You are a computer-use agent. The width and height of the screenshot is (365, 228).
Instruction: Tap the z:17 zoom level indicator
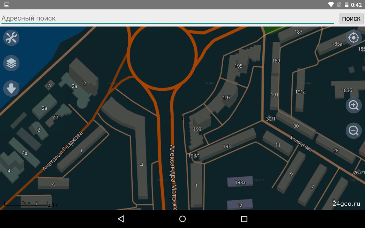point(53,205)
